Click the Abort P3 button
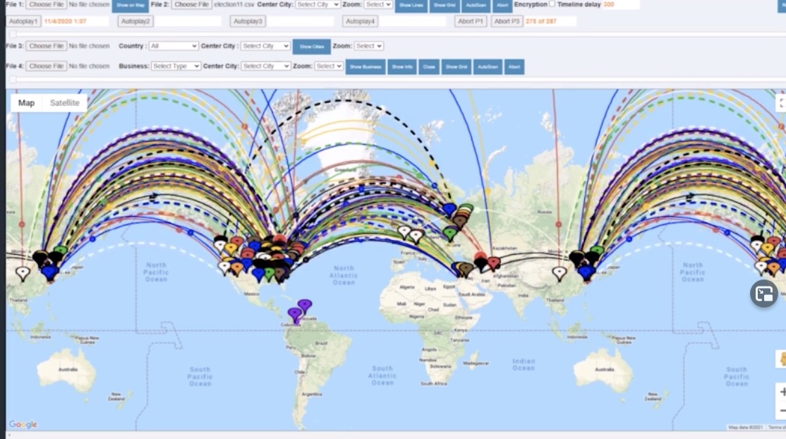786x439 pixels. point(507,21)
